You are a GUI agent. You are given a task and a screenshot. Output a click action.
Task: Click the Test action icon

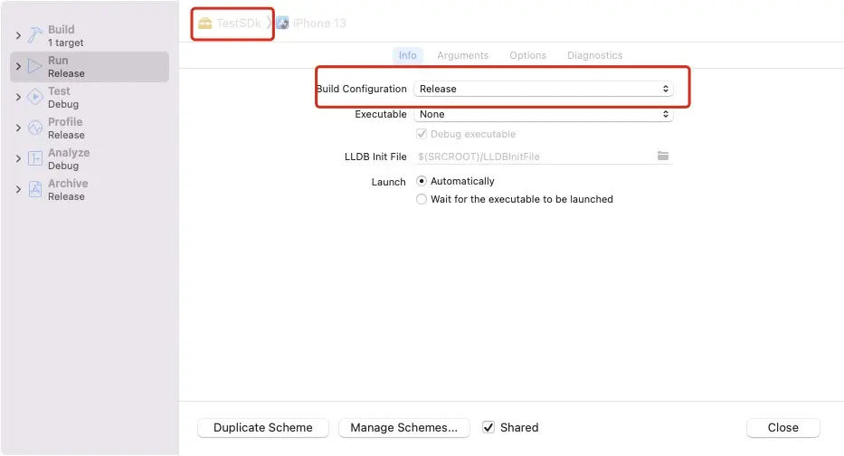click(35, 97)
